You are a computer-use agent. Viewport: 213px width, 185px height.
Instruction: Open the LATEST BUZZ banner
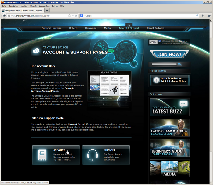(x=170, y=107)
